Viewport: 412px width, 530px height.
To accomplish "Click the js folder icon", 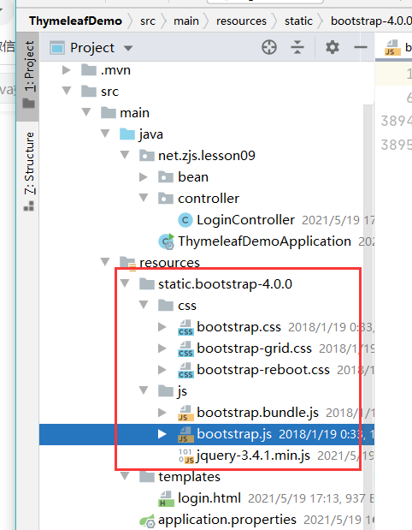I will (166, 391).
